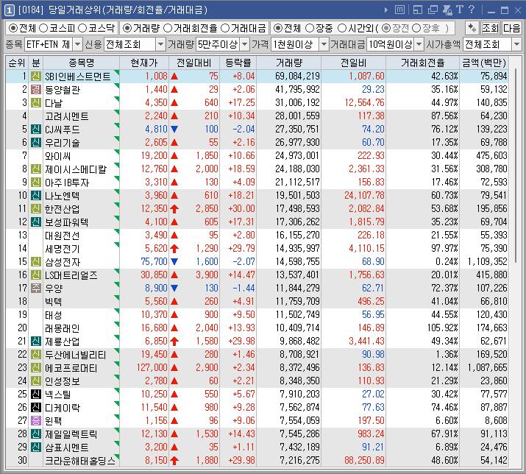Select the 거래량 radio button
526x474 pixels.
127,28
